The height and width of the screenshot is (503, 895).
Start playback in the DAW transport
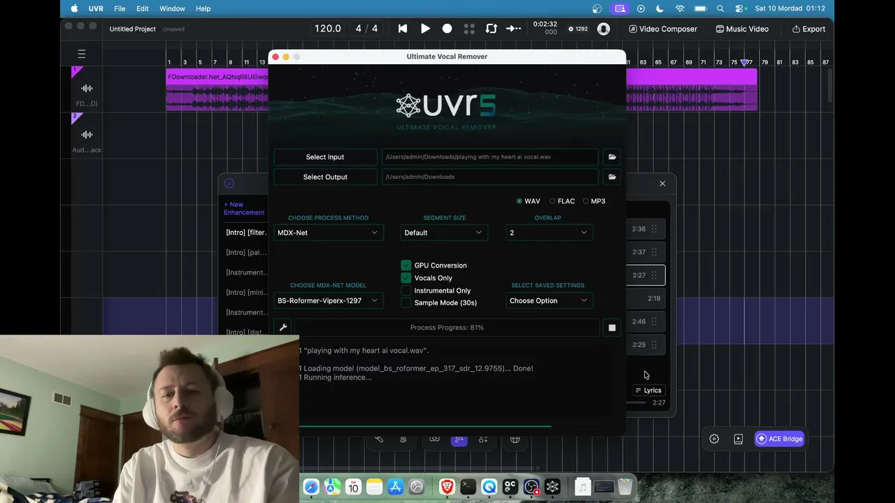pyautogui.click(x=425, y=29)
